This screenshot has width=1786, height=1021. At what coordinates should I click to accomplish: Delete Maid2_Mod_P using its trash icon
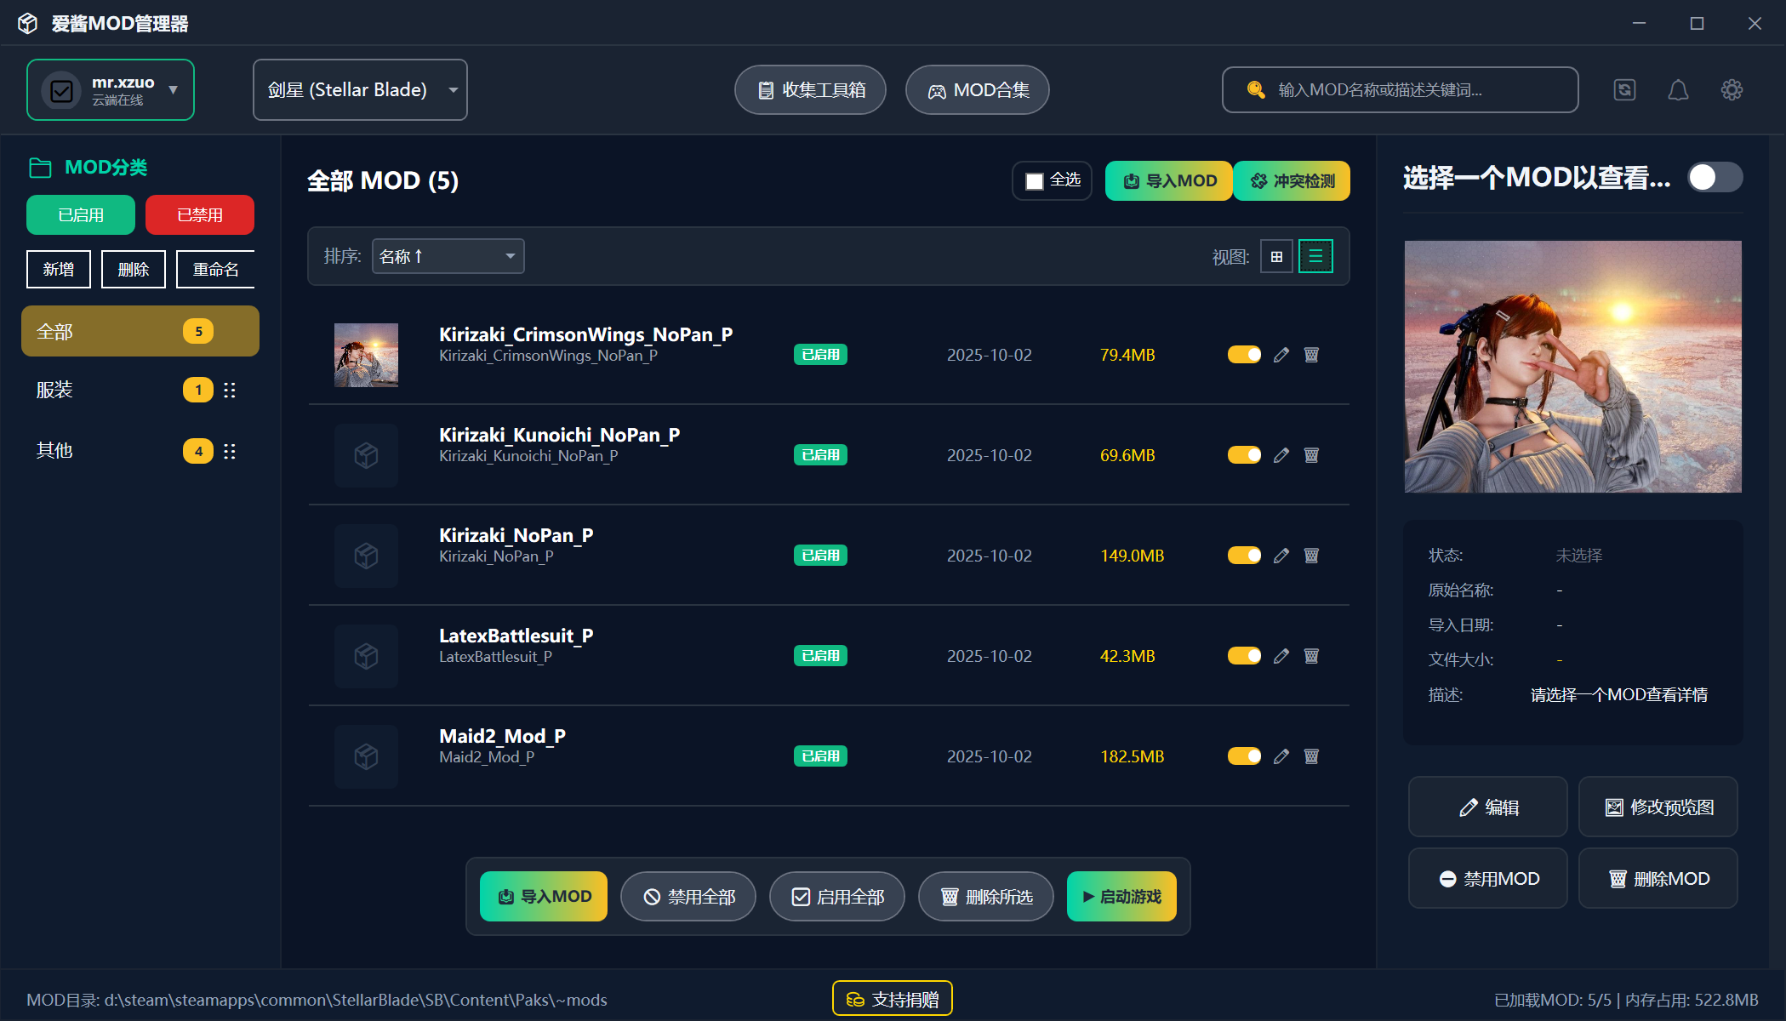[x=1311, y=756]
